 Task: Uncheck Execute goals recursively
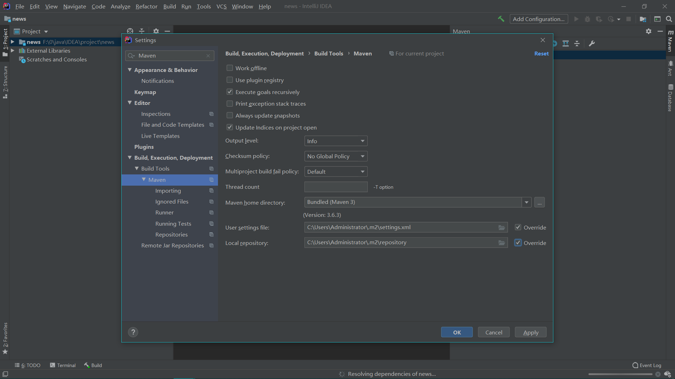(x=230, y=92)
